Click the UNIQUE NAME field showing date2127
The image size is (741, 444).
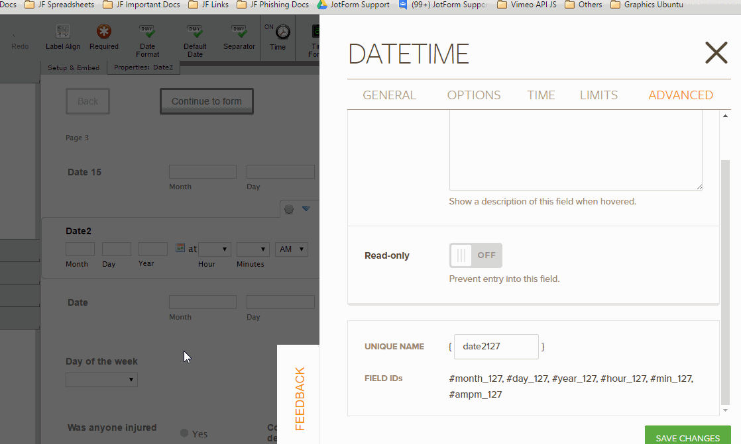496,346
